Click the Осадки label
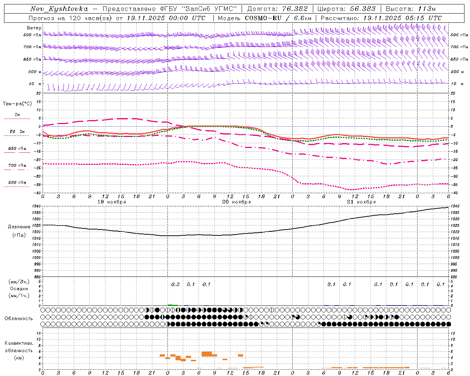 click(x=19, y=289)
